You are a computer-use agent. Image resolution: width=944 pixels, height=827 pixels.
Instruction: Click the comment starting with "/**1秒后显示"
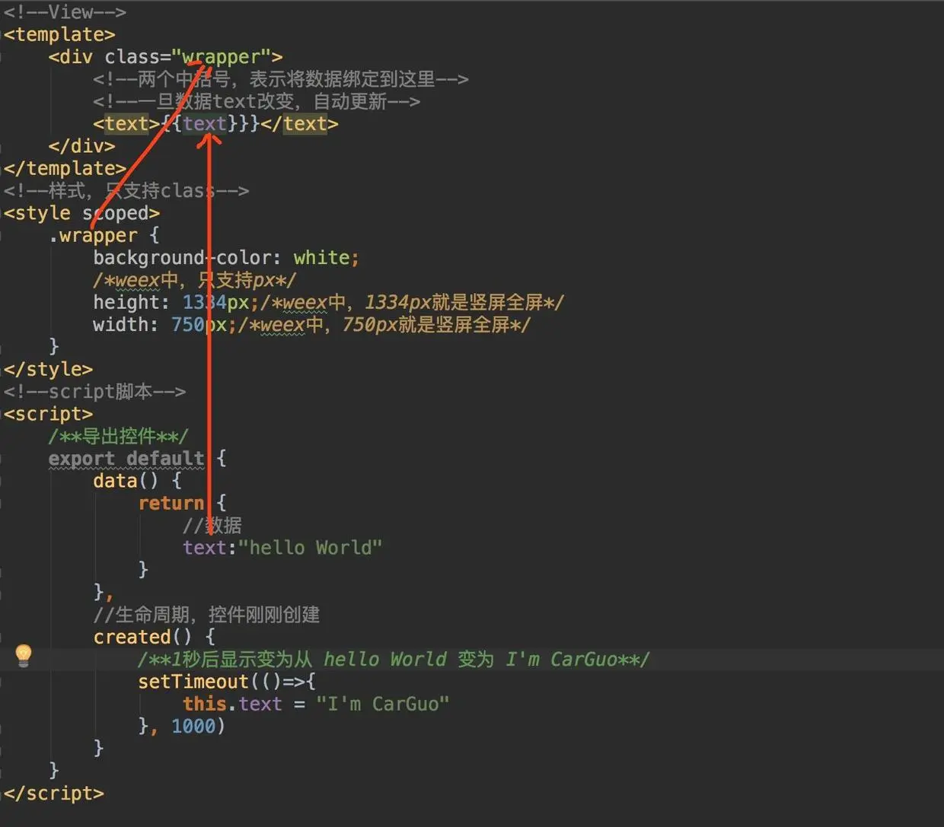(394, 659)
